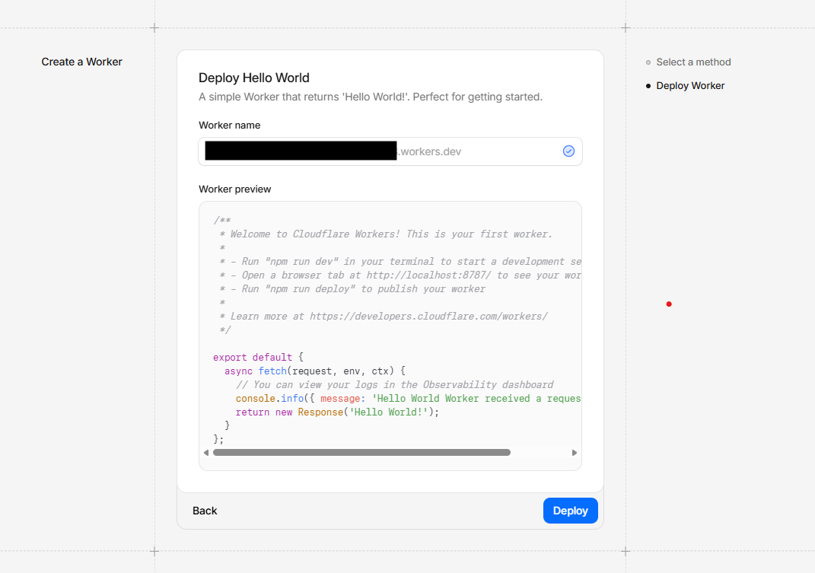Screen dimensions: 815x573
Task: Select the 'Select a method' step
Action: [x=693, y=62]
